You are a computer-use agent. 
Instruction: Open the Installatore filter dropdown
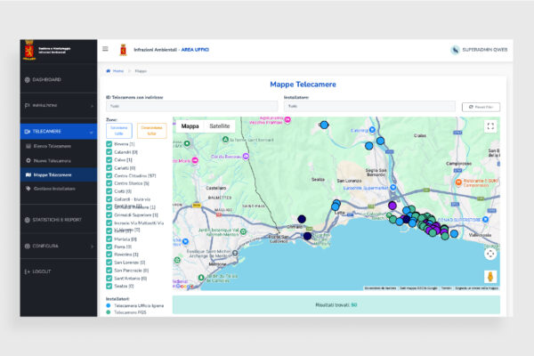[369, 106]
